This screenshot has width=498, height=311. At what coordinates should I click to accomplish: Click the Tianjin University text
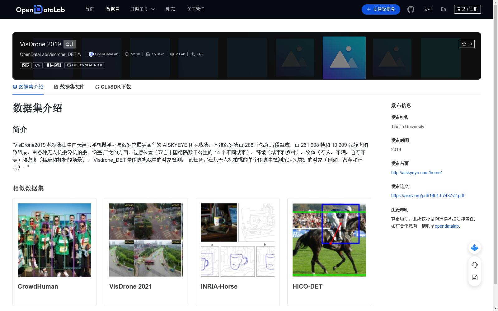408,127
